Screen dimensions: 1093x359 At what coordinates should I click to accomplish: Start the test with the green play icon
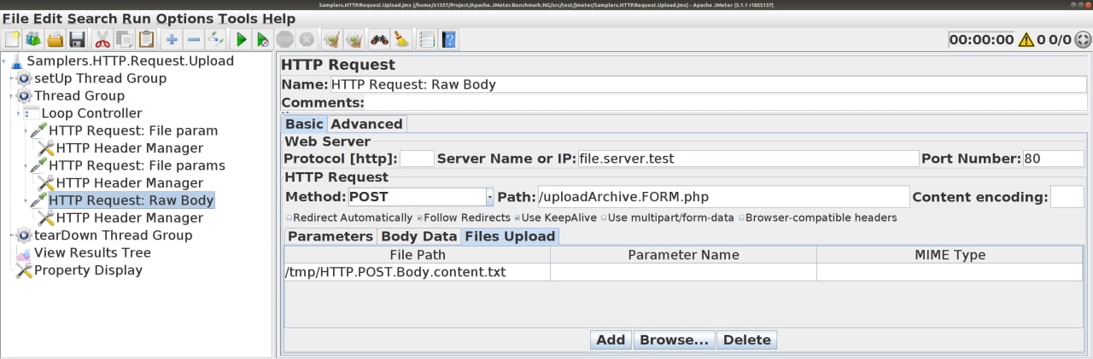click(x=242, y=39)
